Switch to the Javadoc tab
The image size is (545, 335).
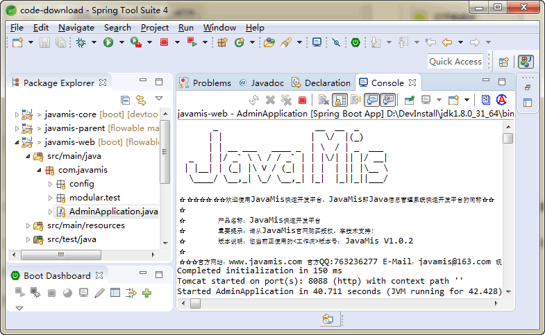coord(261,83)
